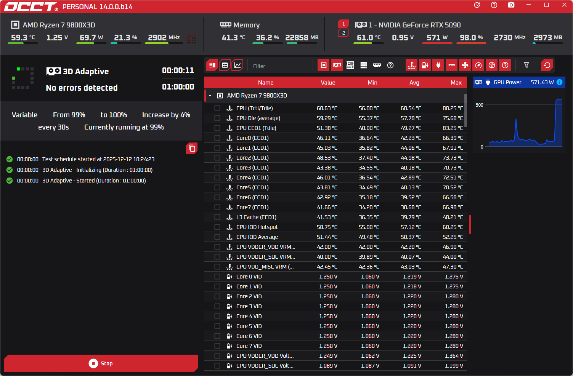
Task: Select GPU 2 selector tab
Action: [343, 33]
